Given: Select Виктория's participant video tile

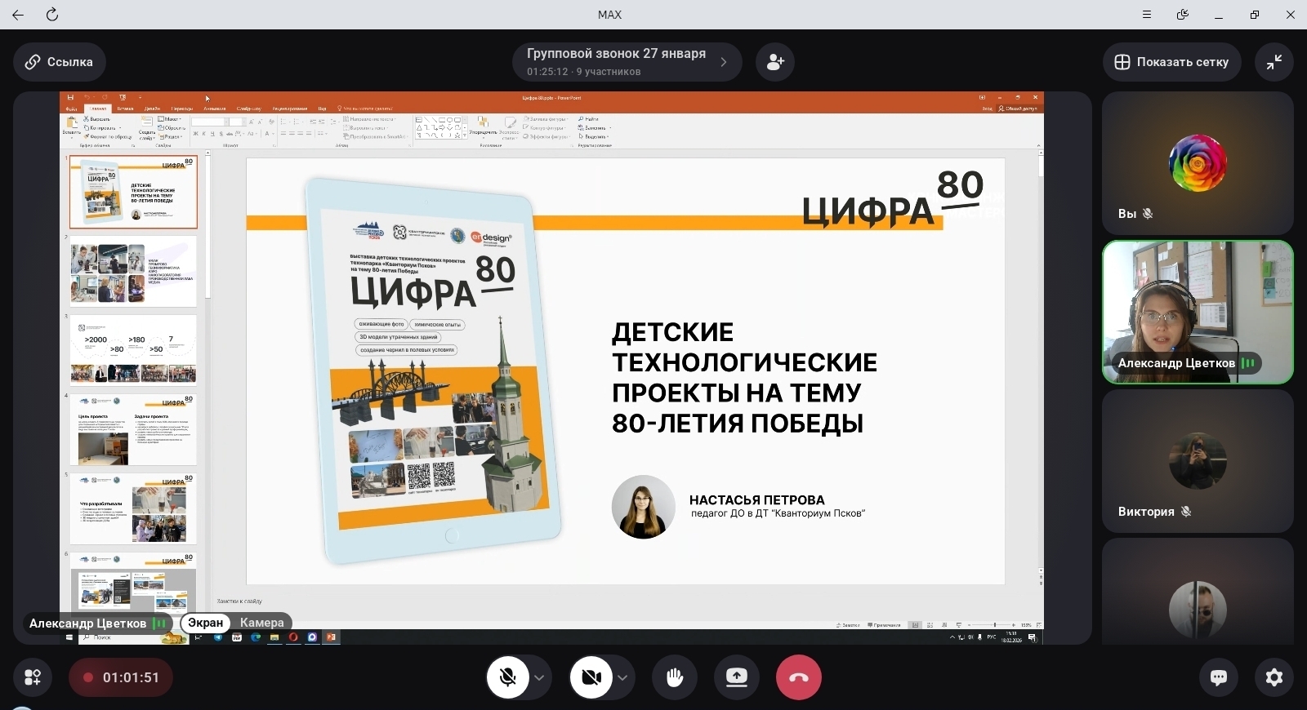Looking at the screenshot, I should (1197, 461).
